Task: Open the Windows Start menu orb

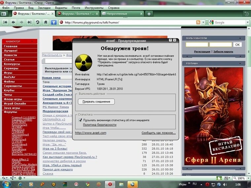Action: pos(6,184)
